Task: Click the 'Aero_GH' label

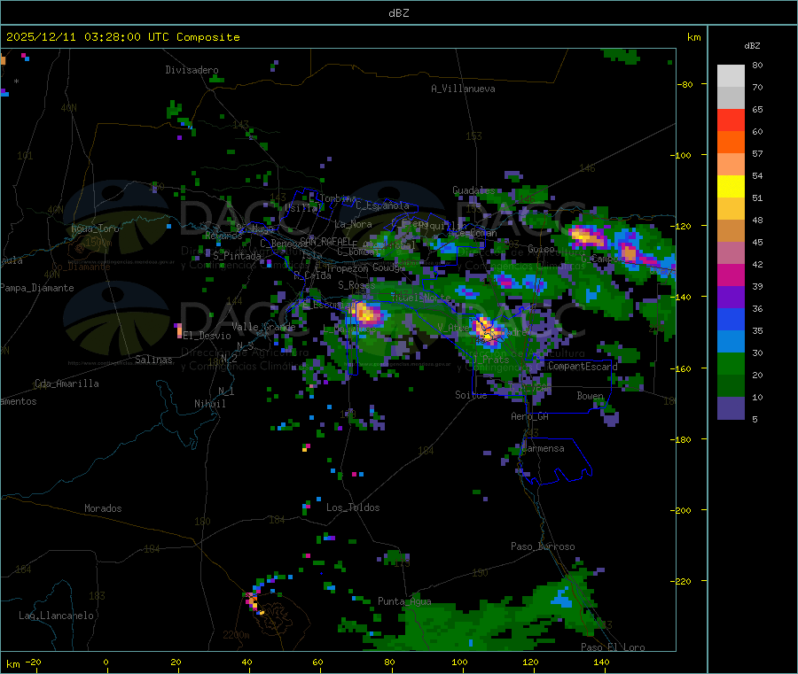Action: click(x=529, y=416)
